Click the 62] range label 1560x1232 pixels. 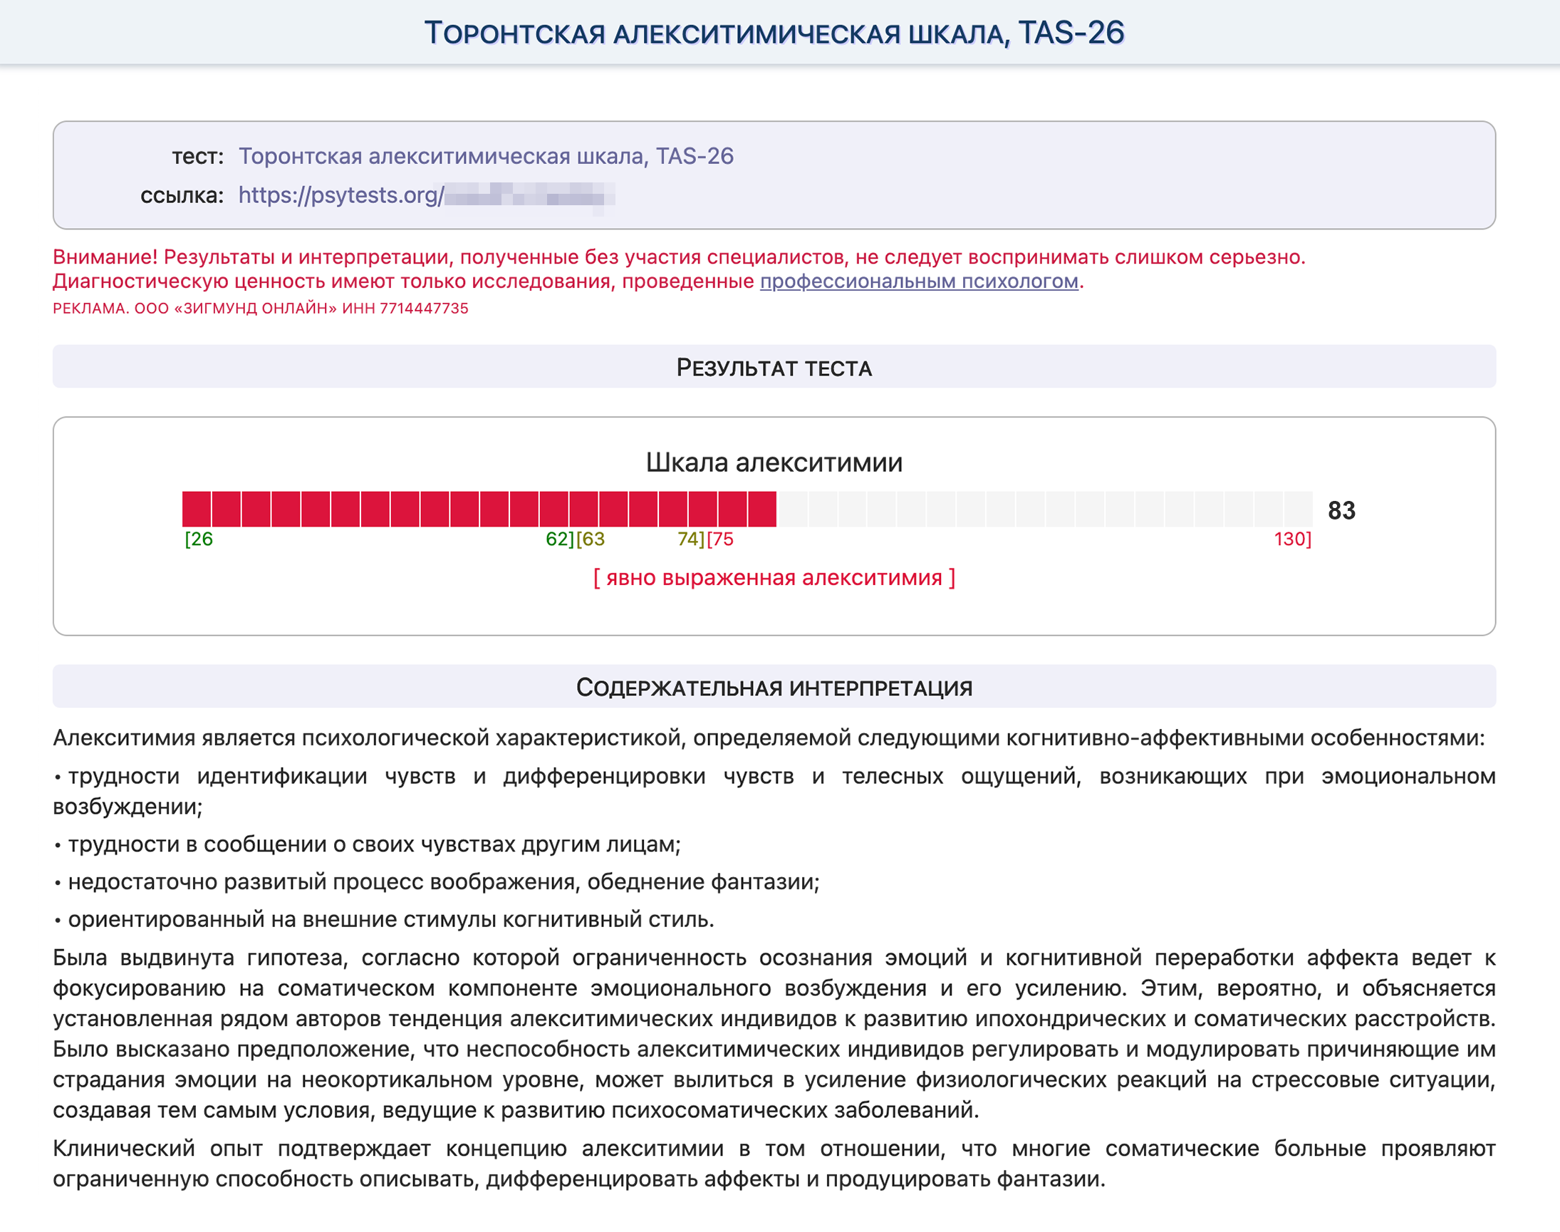560,539
